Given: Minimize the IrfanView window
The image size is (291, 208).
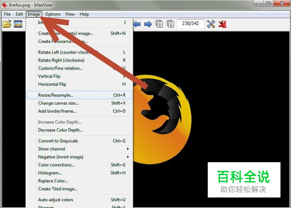Looking at the screenshot, I should pos(259,3).
